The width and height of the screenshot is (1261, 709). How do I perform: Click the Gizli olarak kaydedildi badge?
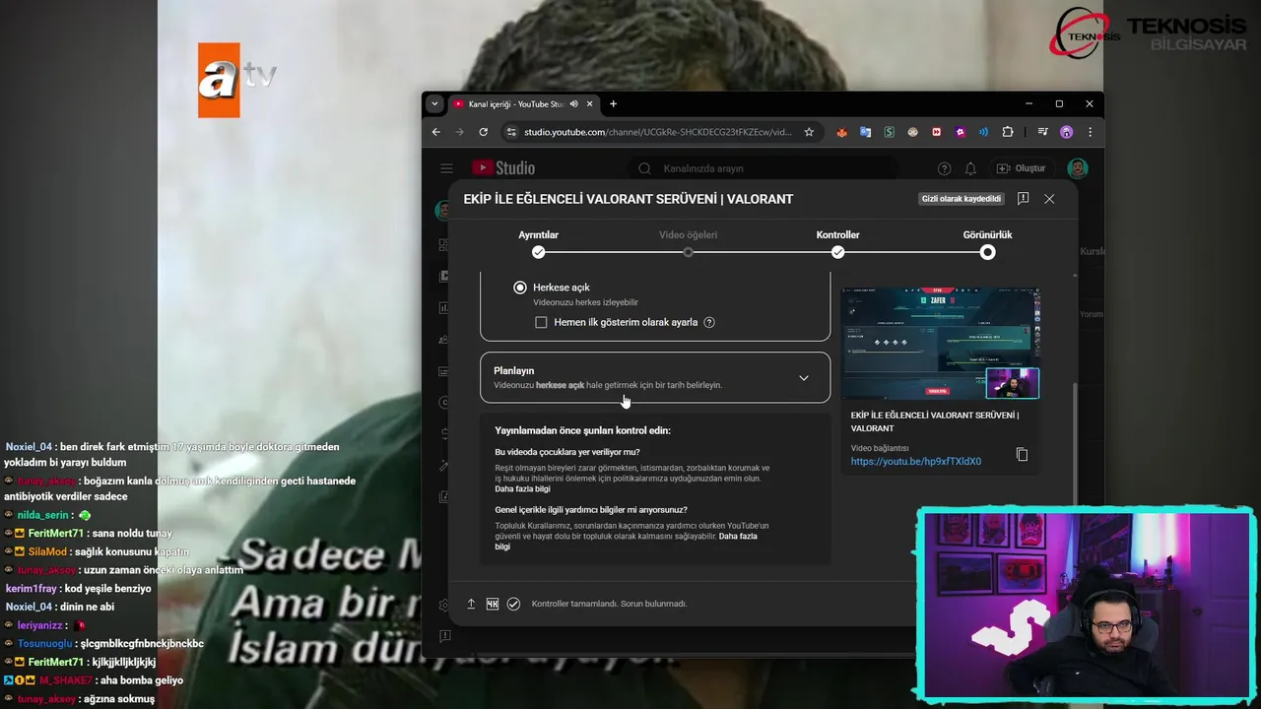(x=962, y=199)
